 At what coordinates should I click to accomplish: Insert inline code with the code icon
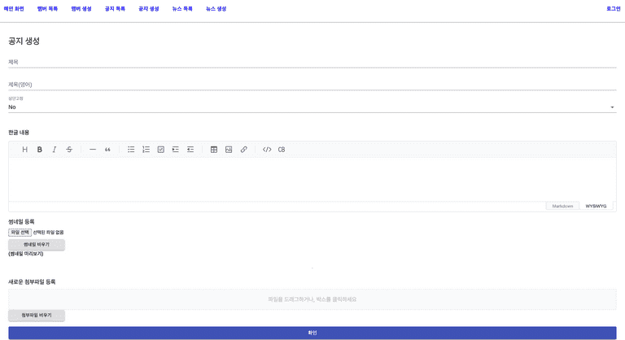click(267, 150)
